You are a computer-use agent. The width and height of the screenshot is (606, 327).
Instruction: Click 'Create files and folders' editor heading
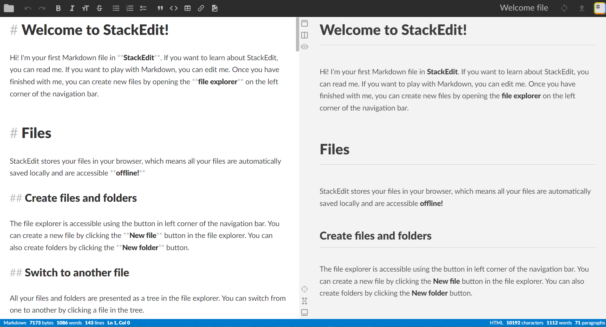(81, 198)
